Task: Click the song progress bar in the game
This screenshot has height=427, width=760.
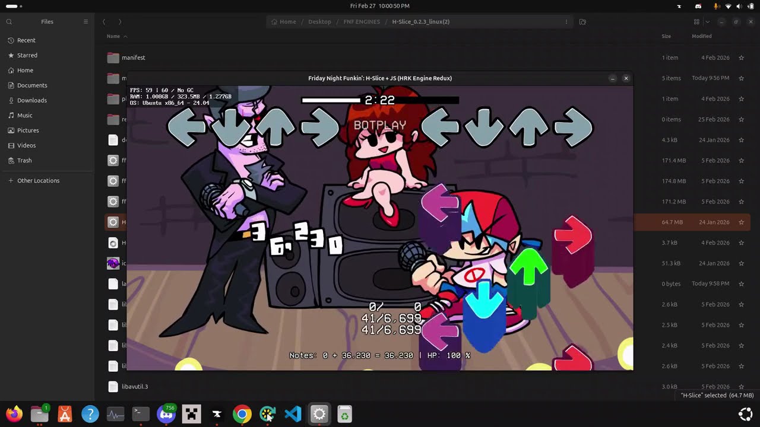Action: [380, 100]
